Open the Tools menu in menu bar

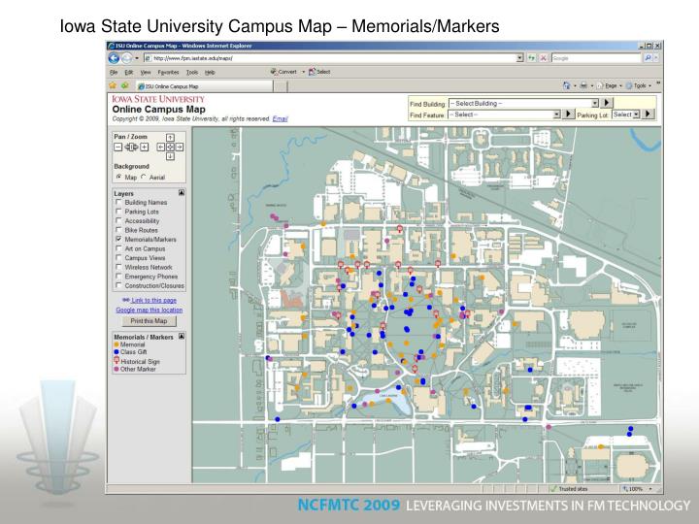192,72
